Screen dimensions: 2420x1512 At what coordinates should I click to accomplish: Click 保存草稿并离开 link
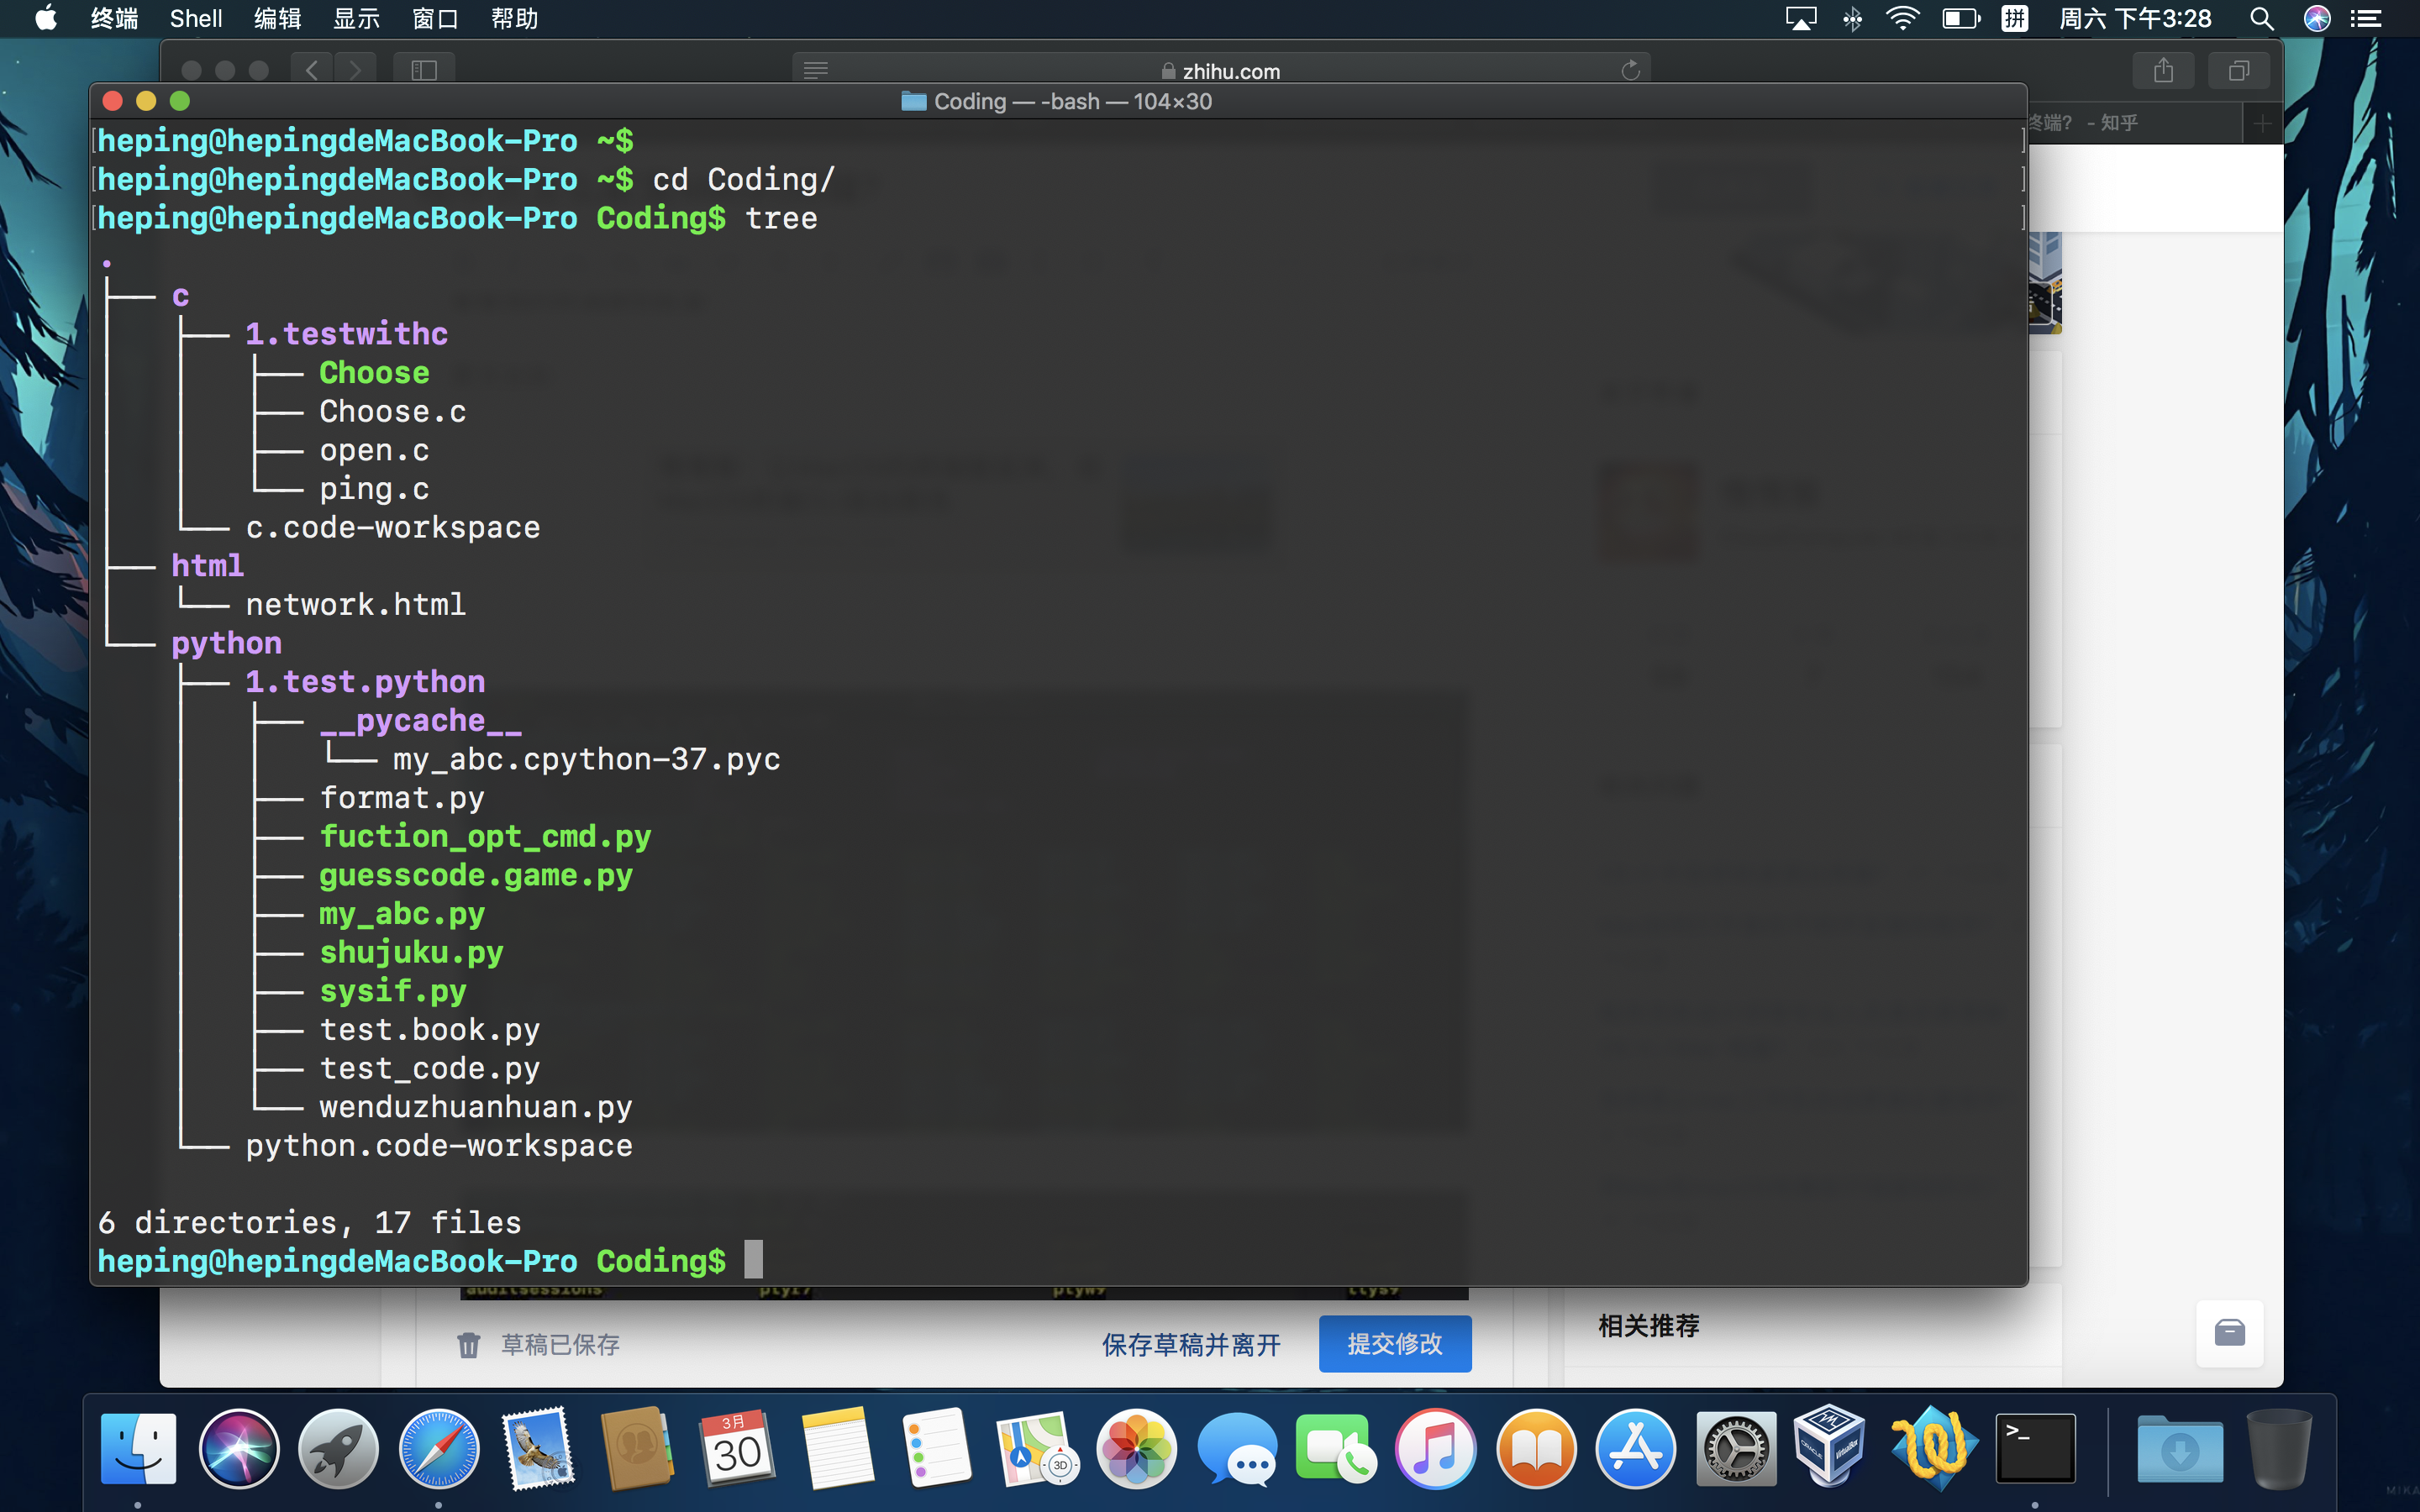tap(1190, 1345)
